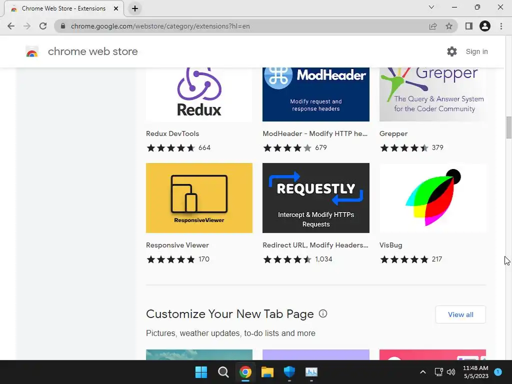Show hidden system tray icons

tap(423, 372)
